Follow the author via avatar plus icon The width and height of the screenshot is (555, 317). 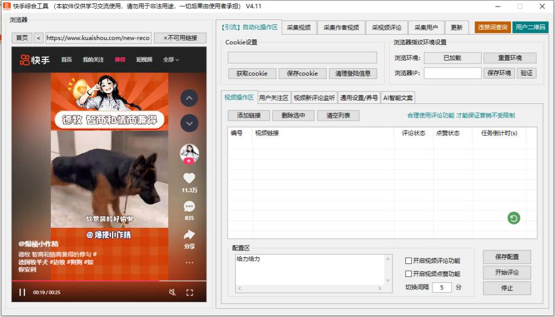point(189,161)
